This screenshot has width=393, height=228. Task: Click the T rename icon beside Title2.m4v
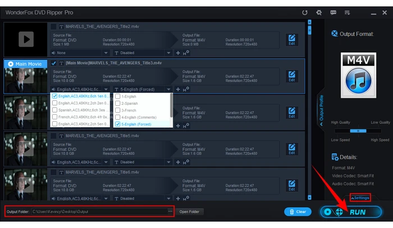(61, 26)
